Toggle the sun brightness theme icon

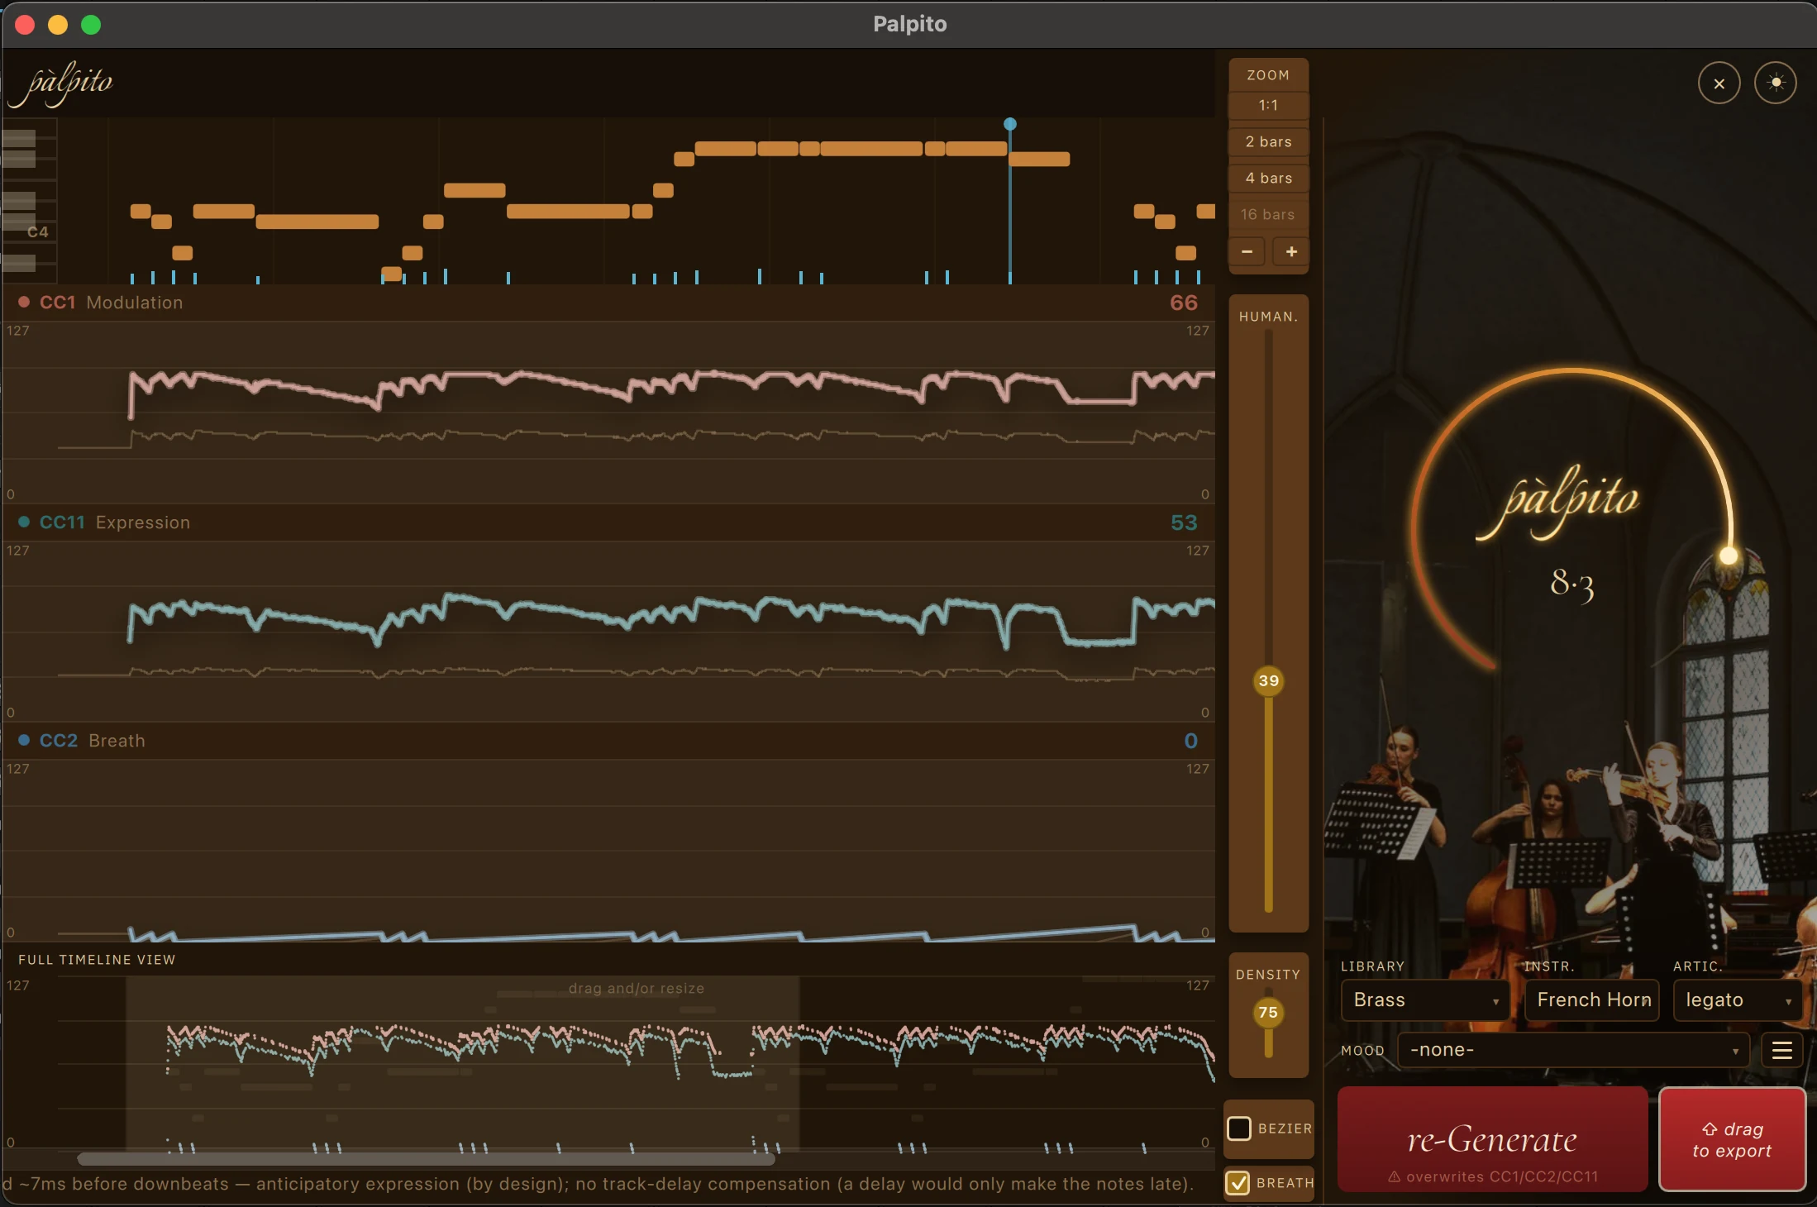(1776, 83)
